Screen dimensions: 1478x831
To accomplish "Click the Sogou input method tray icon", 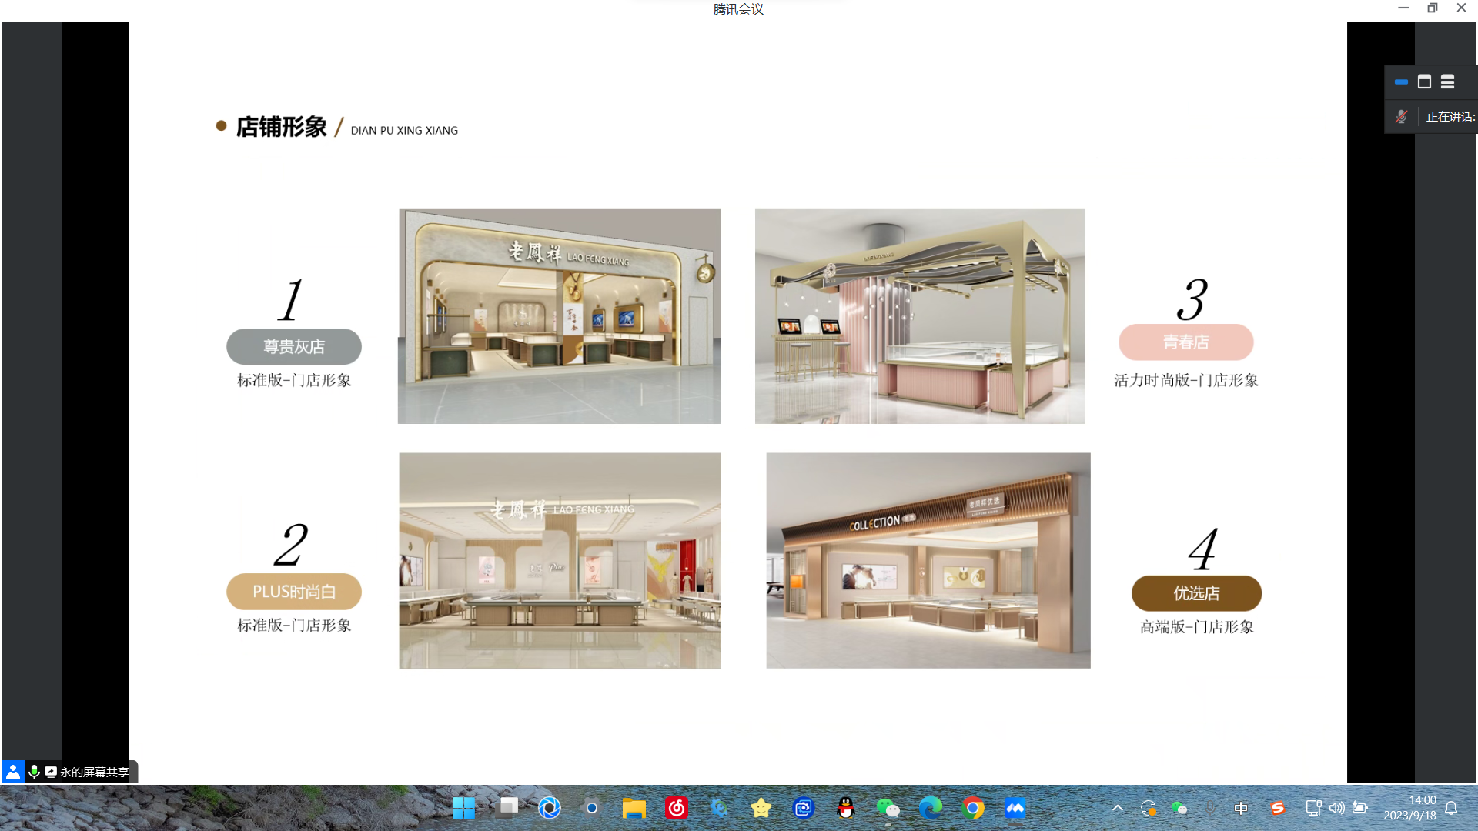I will pyautogui.click(x=1277, y=808).
